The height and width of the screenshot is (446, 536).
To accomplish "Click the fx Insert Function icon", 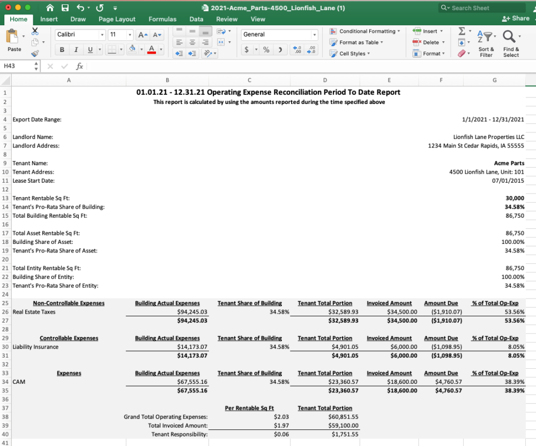I will (x=79, y=66).
